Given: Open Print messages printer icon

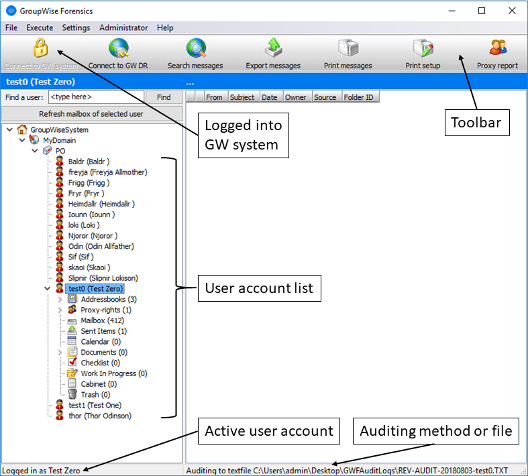Looking at the screenshot, I should click(348, 48).
